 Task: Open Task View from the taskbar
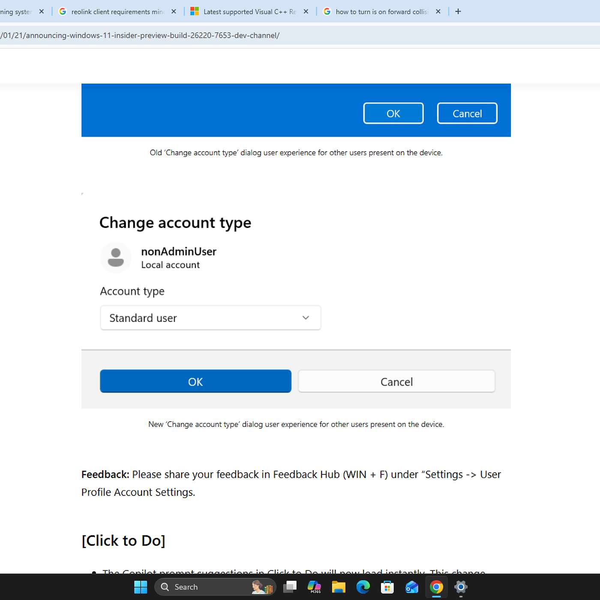click(290, 587)
